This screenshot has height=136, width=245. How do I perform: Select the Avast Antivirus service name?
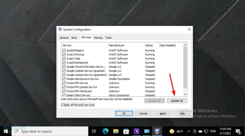click(x=75, y=54)
